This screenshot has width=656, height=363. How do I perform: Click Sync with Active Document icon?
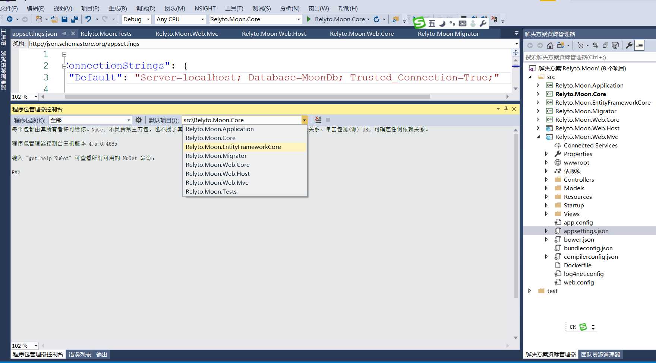pos(595,45)
